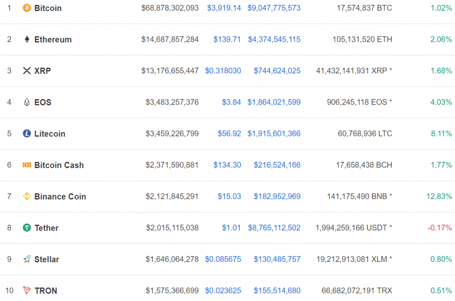The height and width of the screenshot is (301, 455).
Task: Click the Binance Coin yellow icon
Action: (27, 197)
